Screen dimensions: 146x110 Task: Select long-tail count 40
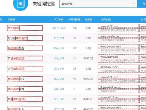click(74, 79)
